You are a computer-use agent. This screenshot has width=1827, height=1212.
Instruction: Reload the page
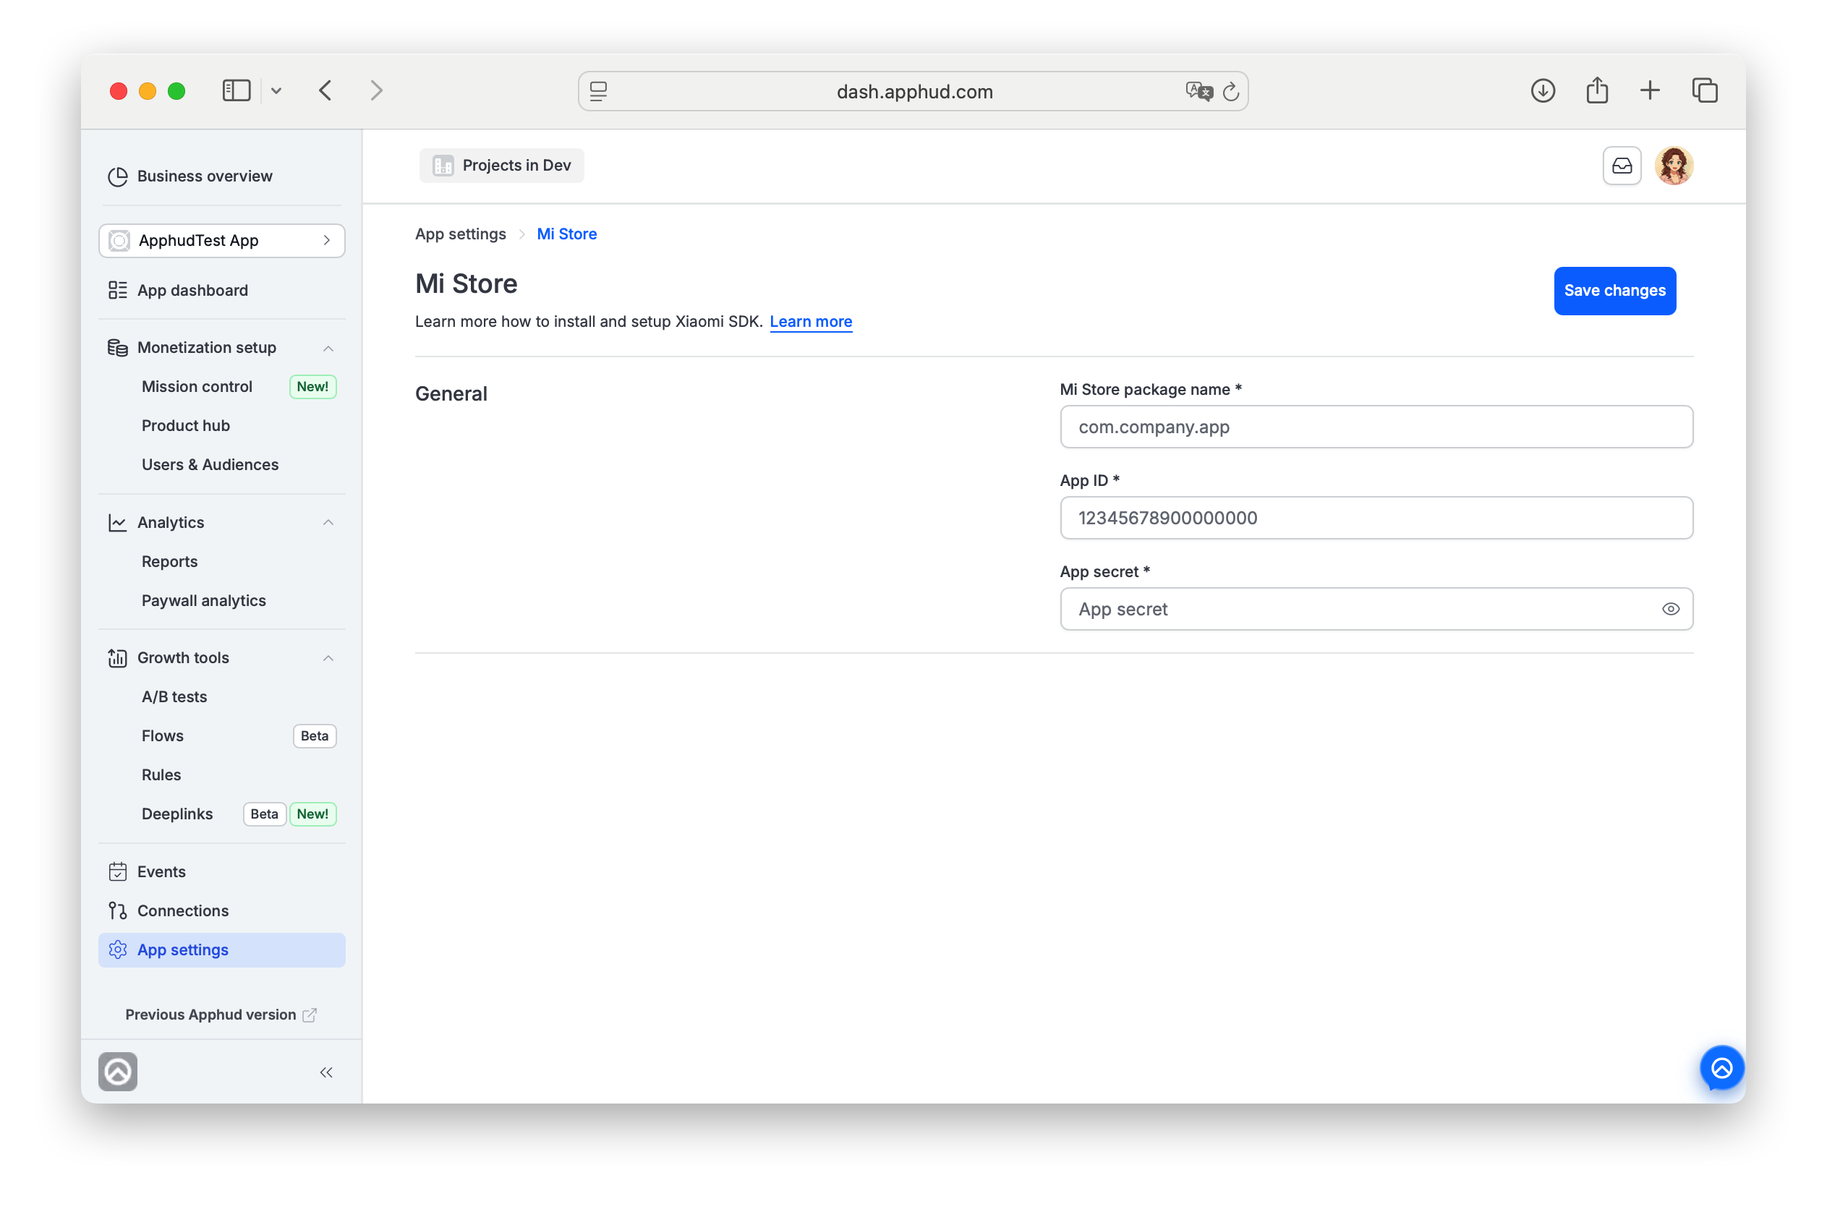(x=1231, y=91)
